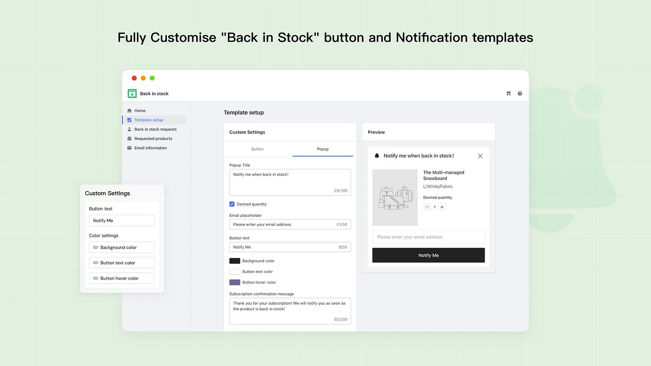
Task: Increase desired quantity with the plus stepper
Action: click(x=441, y=207)
